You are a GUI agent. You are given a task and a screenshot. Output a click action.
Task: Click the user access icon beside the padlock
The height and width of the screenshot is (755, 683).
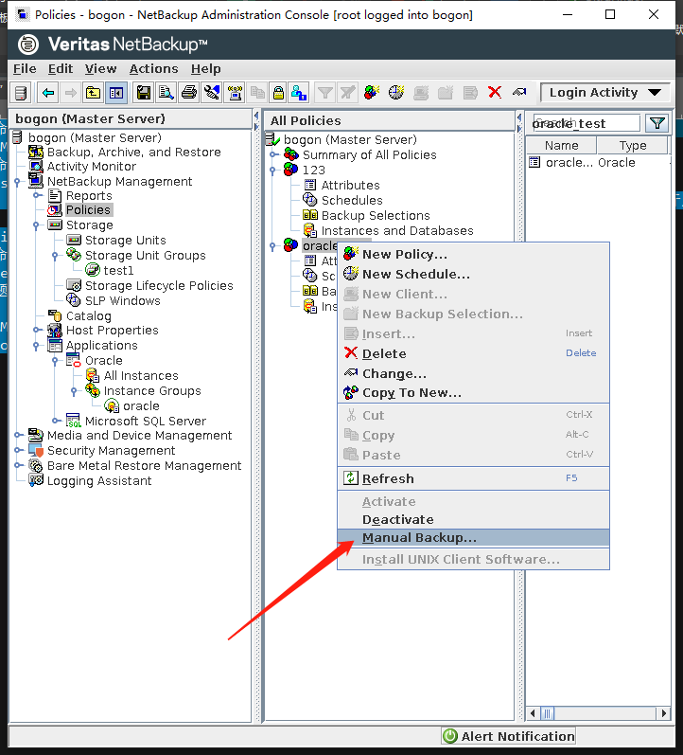[x=299, y=93]
